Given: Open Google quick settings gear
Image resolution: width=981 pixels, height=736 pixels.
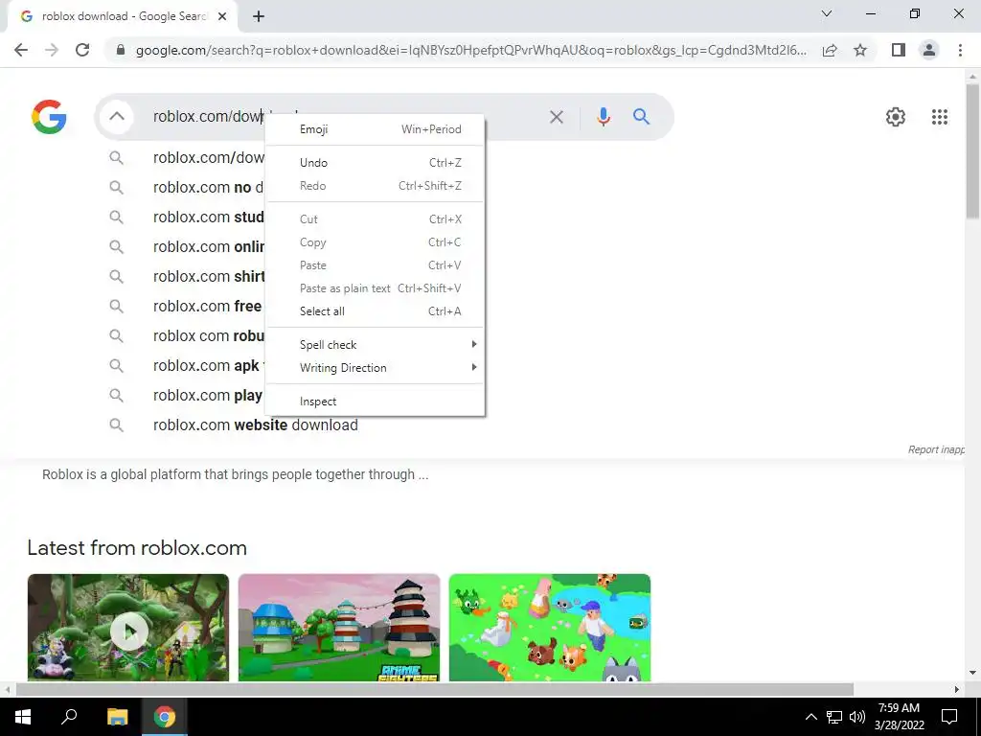Looking at the screenshot, I should 896,117.
